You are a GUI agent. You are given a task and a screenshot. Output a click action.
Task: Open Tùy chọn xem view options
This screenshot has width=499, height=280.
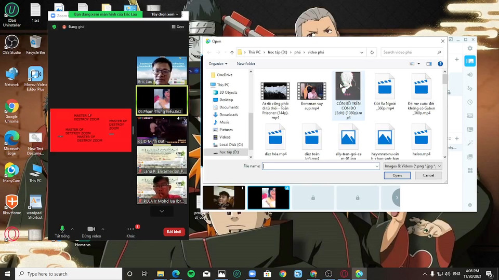(x=165, y=15)
